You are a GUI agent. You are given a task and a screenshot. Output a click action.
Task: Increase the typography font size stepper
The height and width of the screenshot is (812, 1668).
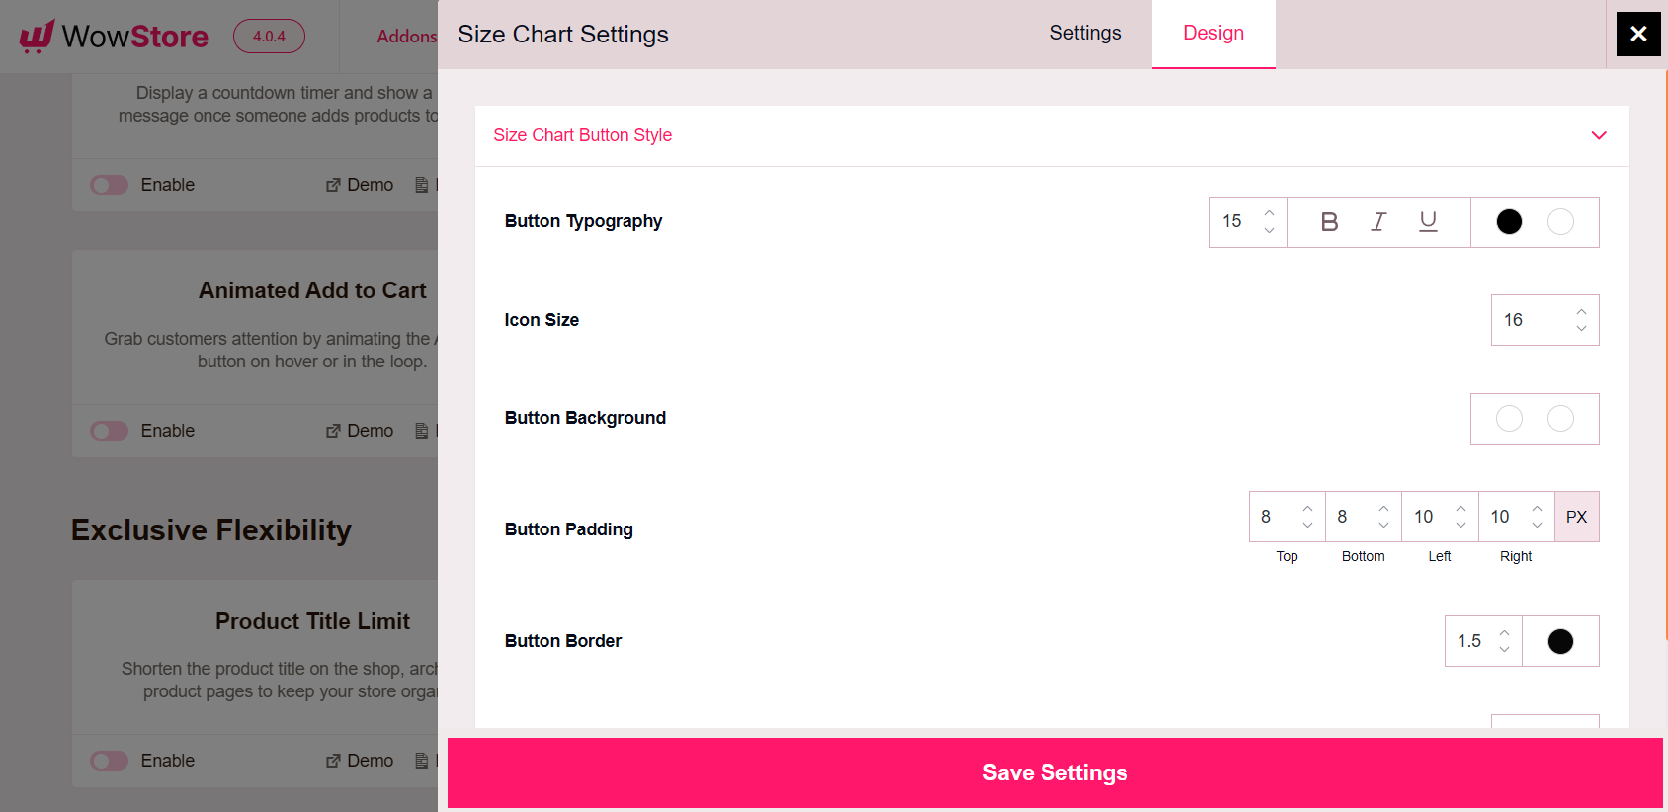1270,213
